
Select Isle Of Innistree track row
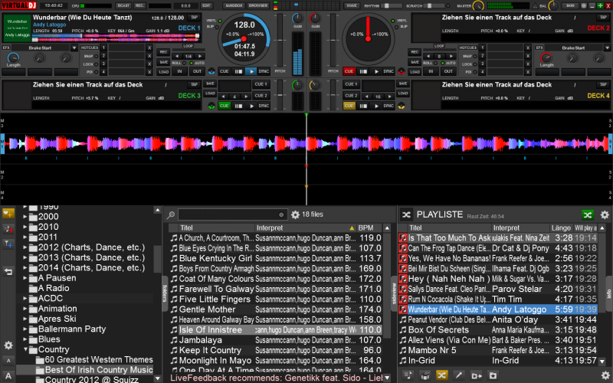pos(276,330)
